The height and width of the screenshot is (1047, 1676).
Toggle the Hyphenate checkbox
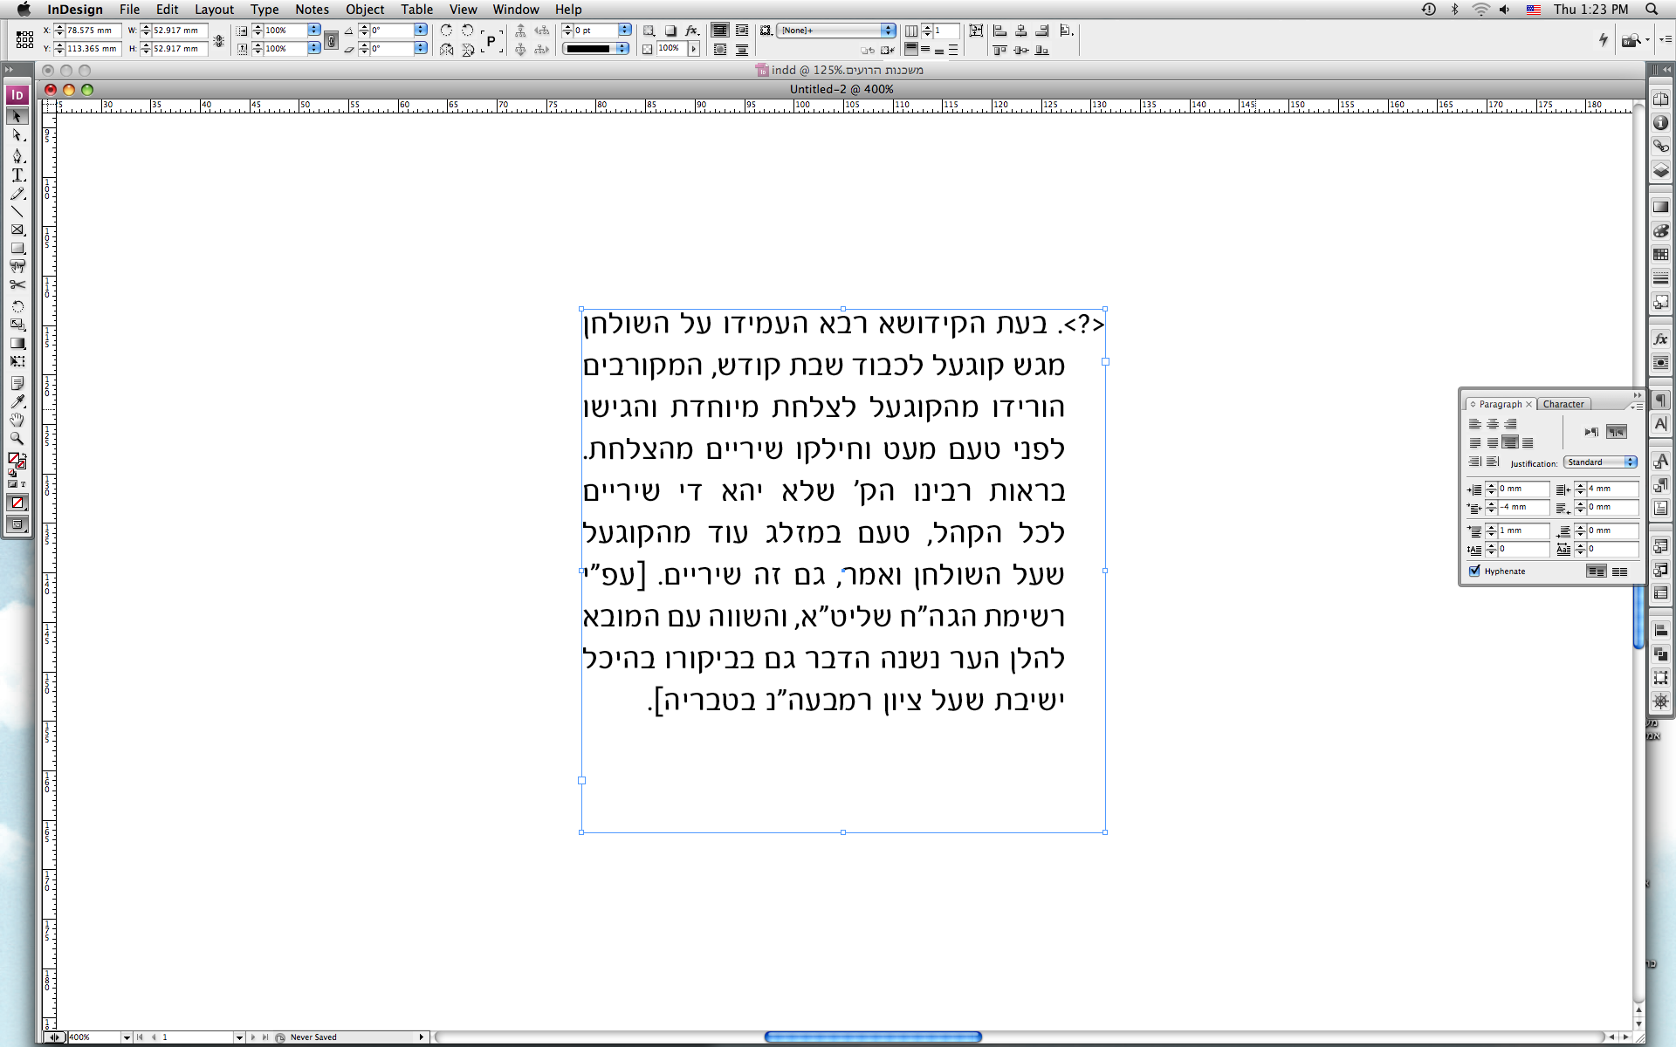tap(1475, 571)
